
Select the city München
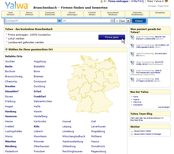coord(11,142)
